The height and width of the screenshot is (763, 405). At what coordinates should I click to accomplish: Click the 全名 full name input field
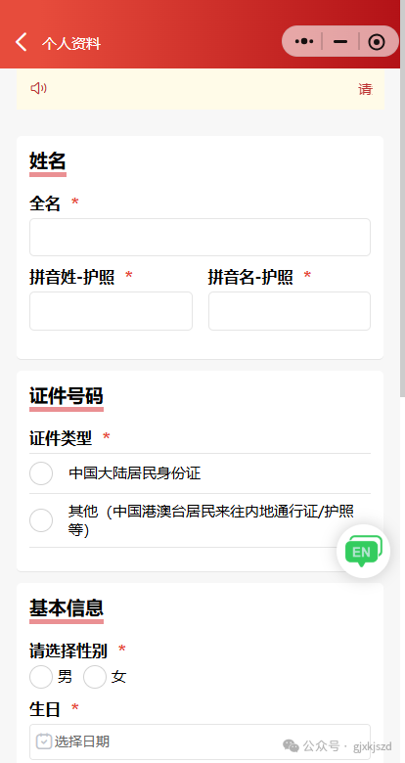pyautogui.click(x=200, y=237)
